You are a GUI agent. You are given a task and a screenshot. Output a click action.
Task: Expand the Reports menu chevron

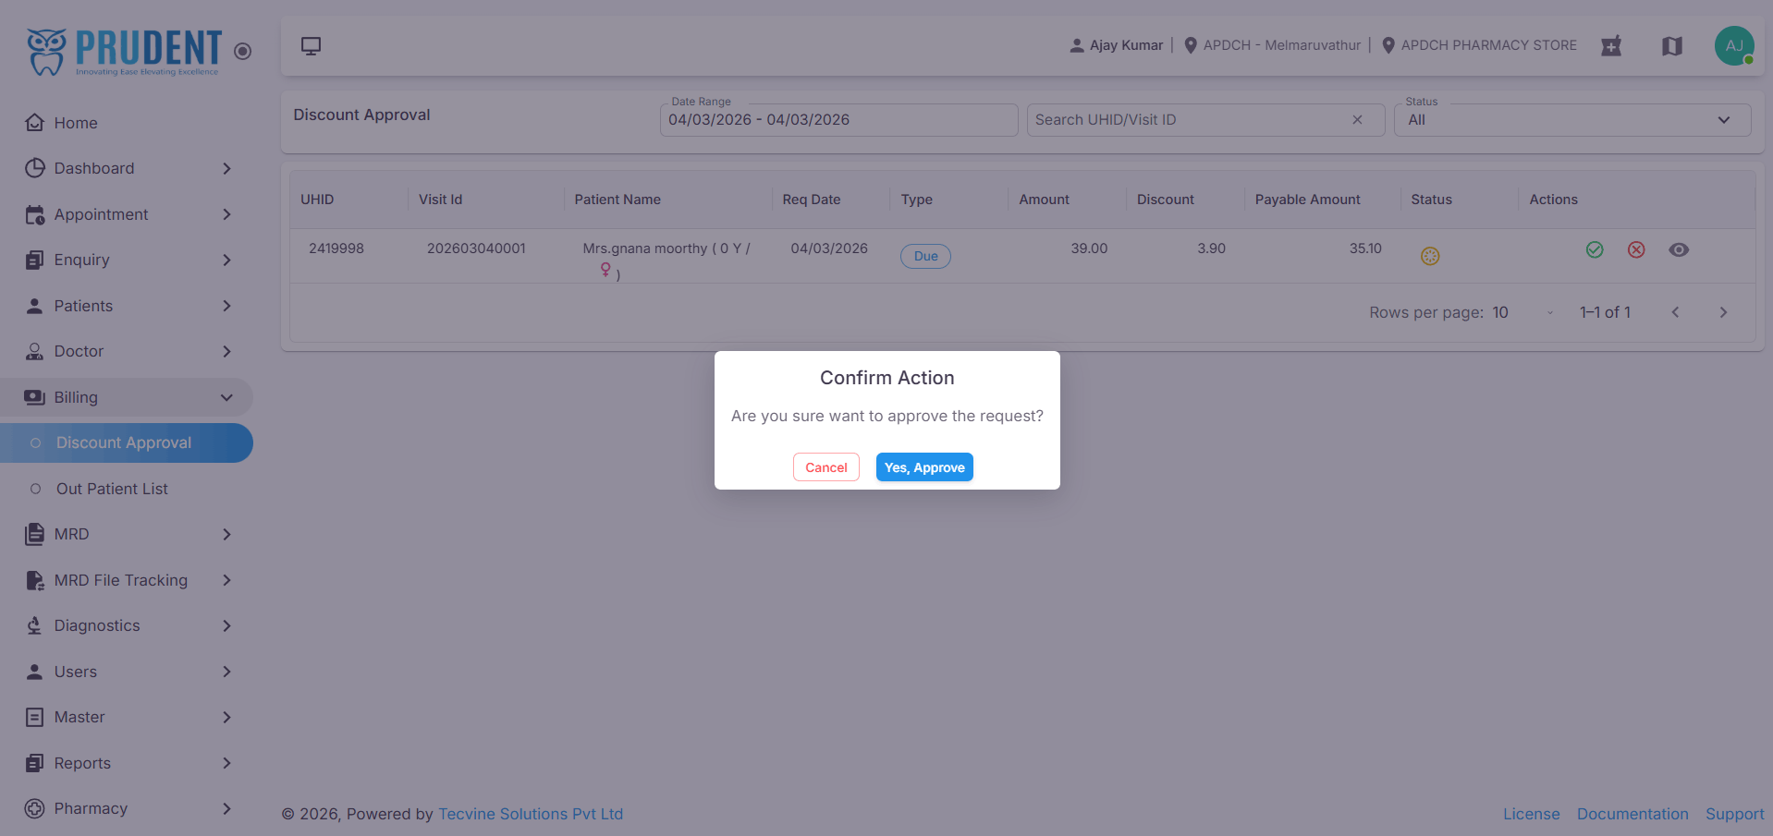click(226, 763)
